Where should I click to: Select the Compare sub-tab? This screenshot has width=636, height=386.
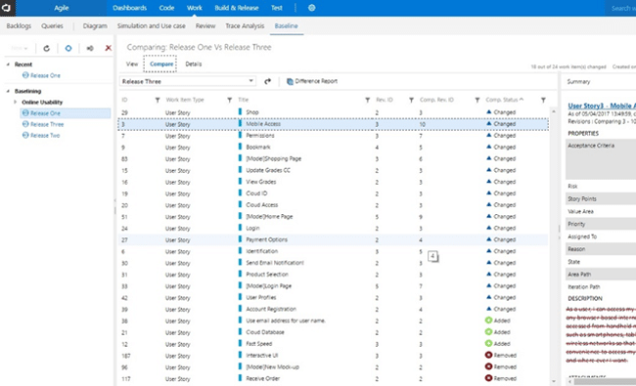click(161, 64)
